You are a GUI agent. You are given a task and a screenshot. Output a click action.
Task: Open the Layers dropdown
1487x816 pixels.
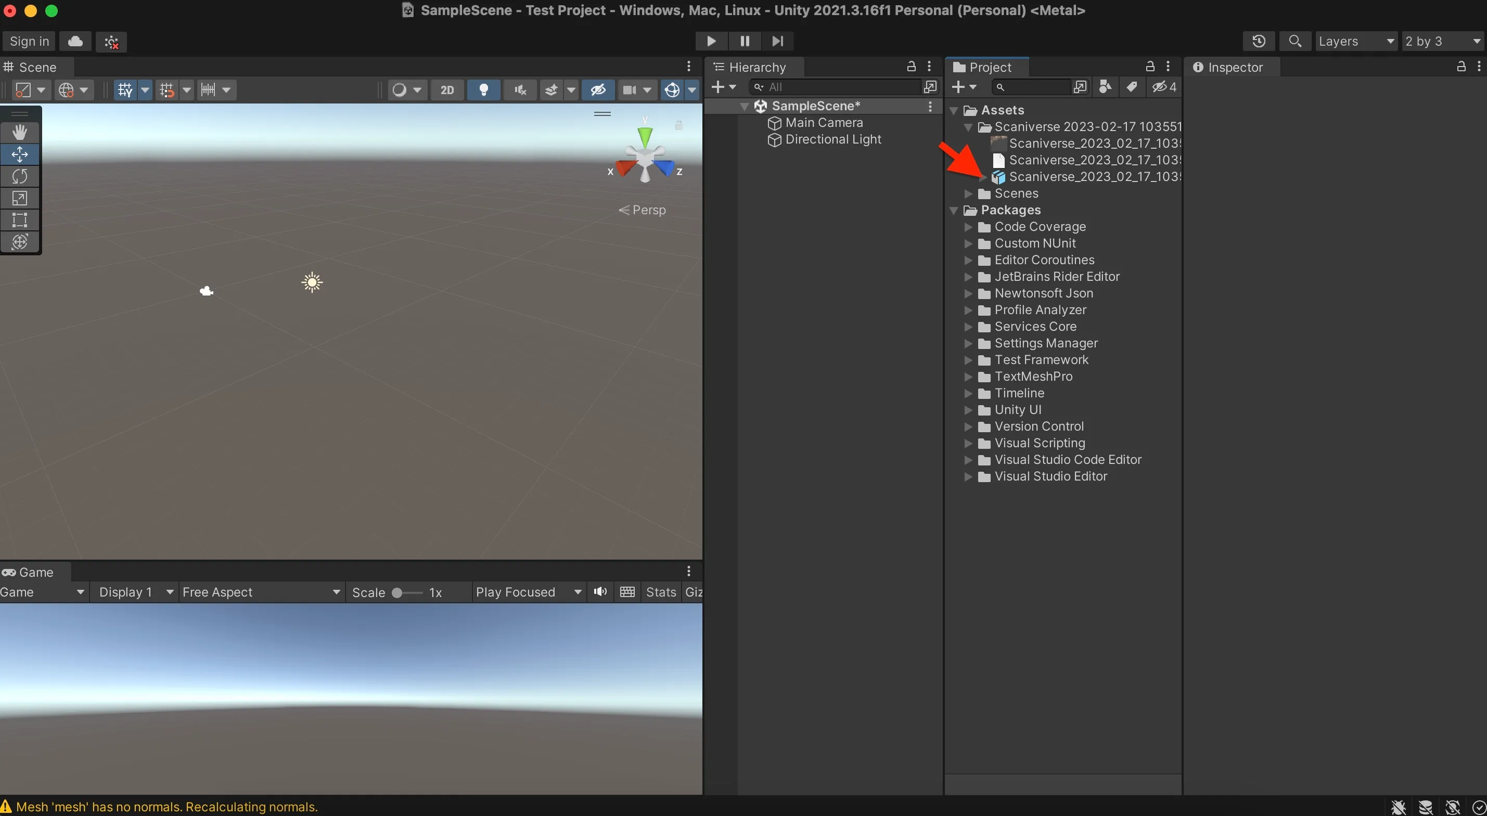click(1355, 41)
